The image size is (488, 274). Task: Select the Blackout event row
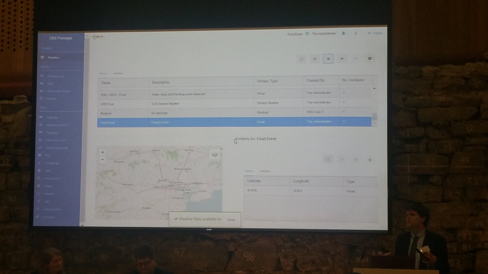pyautogui.click(x=234, y=112)
